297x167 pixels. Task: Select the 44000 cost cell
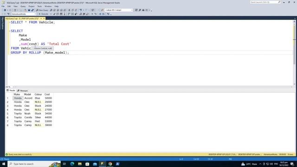pos(48,117)
